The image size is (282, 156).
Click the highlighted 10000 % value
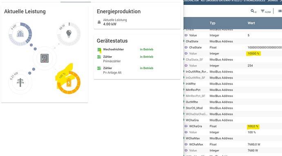point(253,53)
